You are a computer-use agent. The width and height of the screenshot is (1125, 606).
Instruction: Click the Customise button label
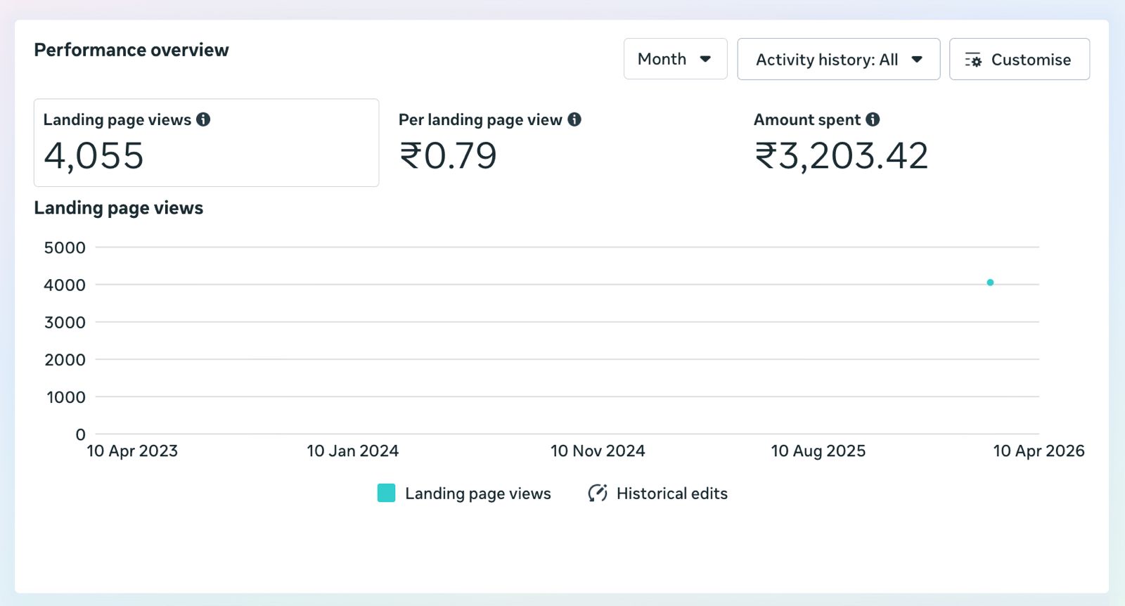[x=1031, y=60]
